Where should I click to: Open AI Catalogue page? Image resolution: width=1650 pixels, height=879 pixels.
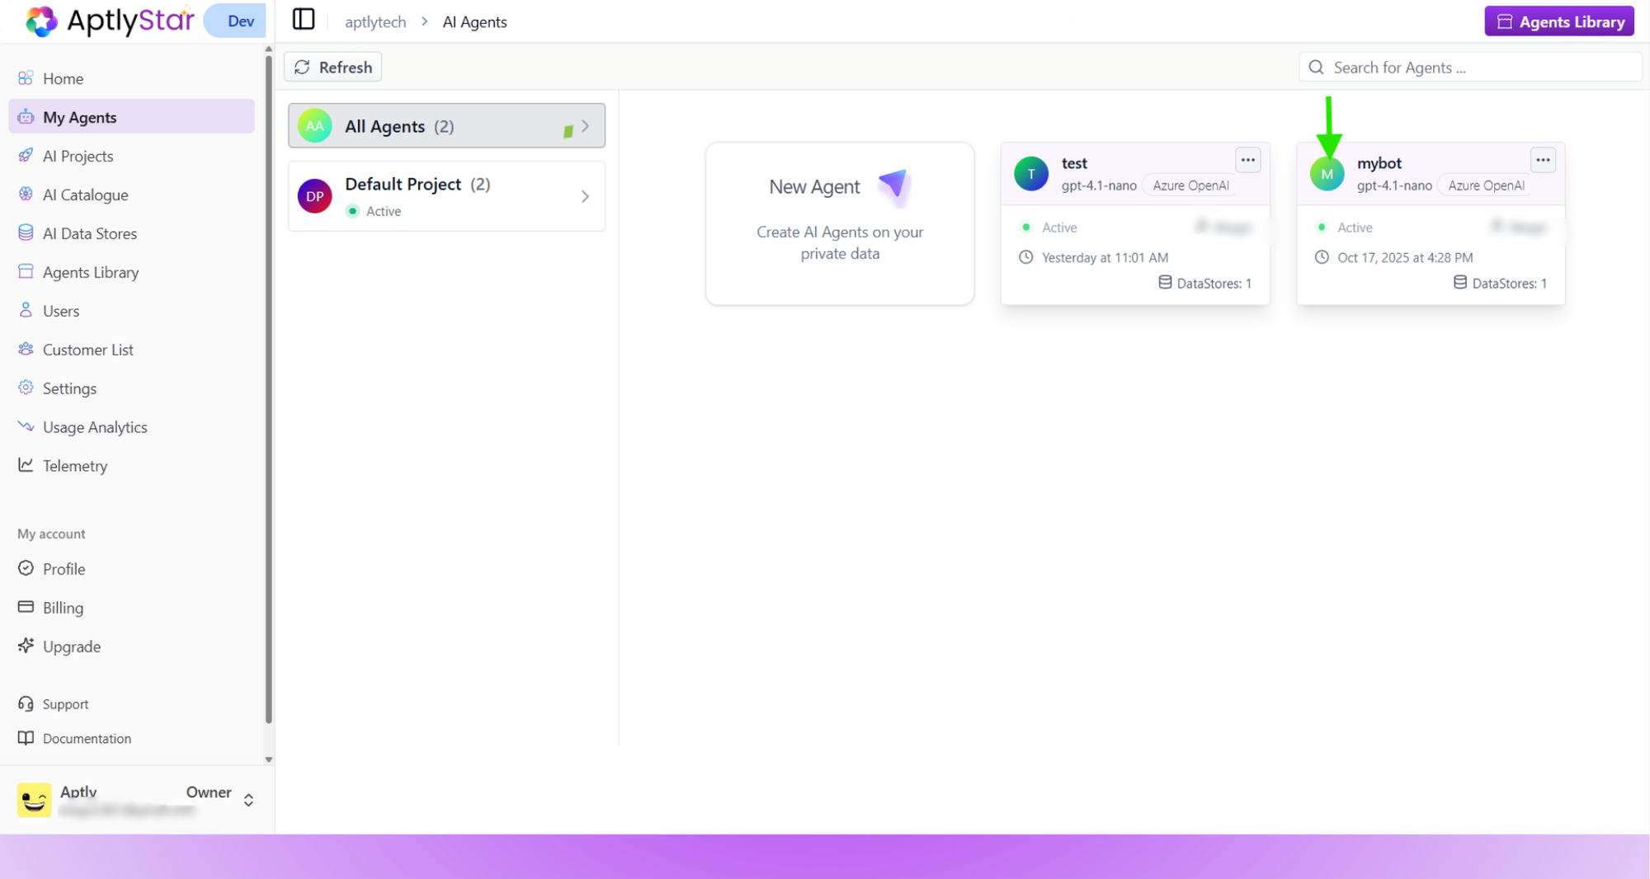point(132,195)
